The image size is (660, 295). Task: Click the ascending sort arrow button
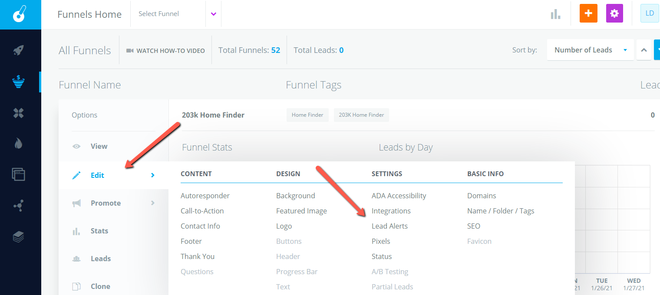click(x=644, y=50)
